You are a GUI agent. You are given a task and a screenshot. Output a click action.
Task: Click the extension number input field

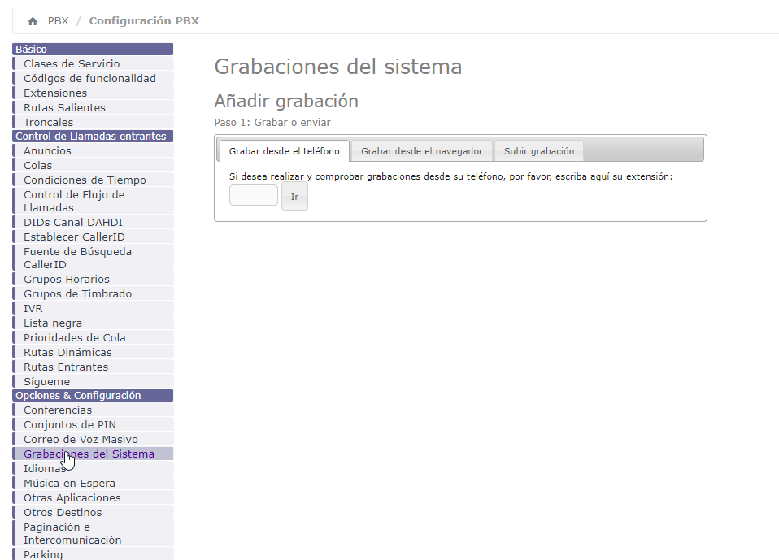tap(254, 196)
